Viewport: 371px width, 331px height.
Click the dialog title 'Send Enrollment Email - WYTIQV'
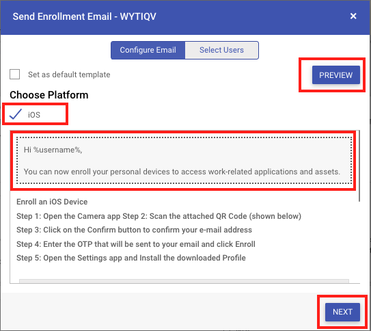pyautogui.click(x=85, y=16)
